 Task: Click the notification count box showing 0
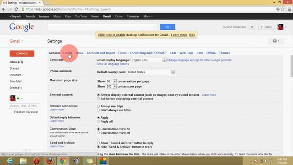pos(252,27)
